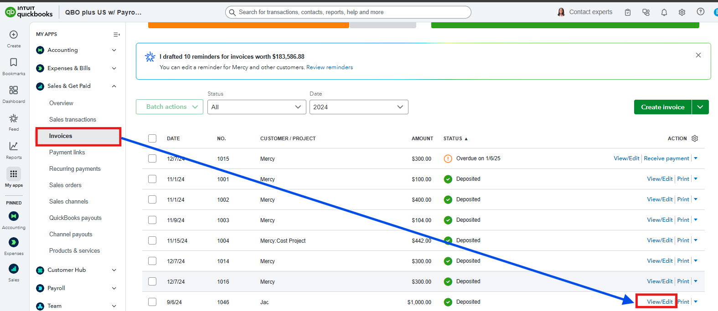
Task: Open the Create plus icon
Action: [14, 35]
